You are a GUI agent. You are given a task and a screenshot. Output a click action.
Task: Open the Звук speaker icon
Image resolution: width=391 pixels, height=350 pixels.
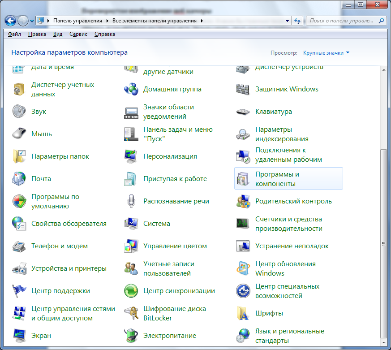click(x=19, y=112)
